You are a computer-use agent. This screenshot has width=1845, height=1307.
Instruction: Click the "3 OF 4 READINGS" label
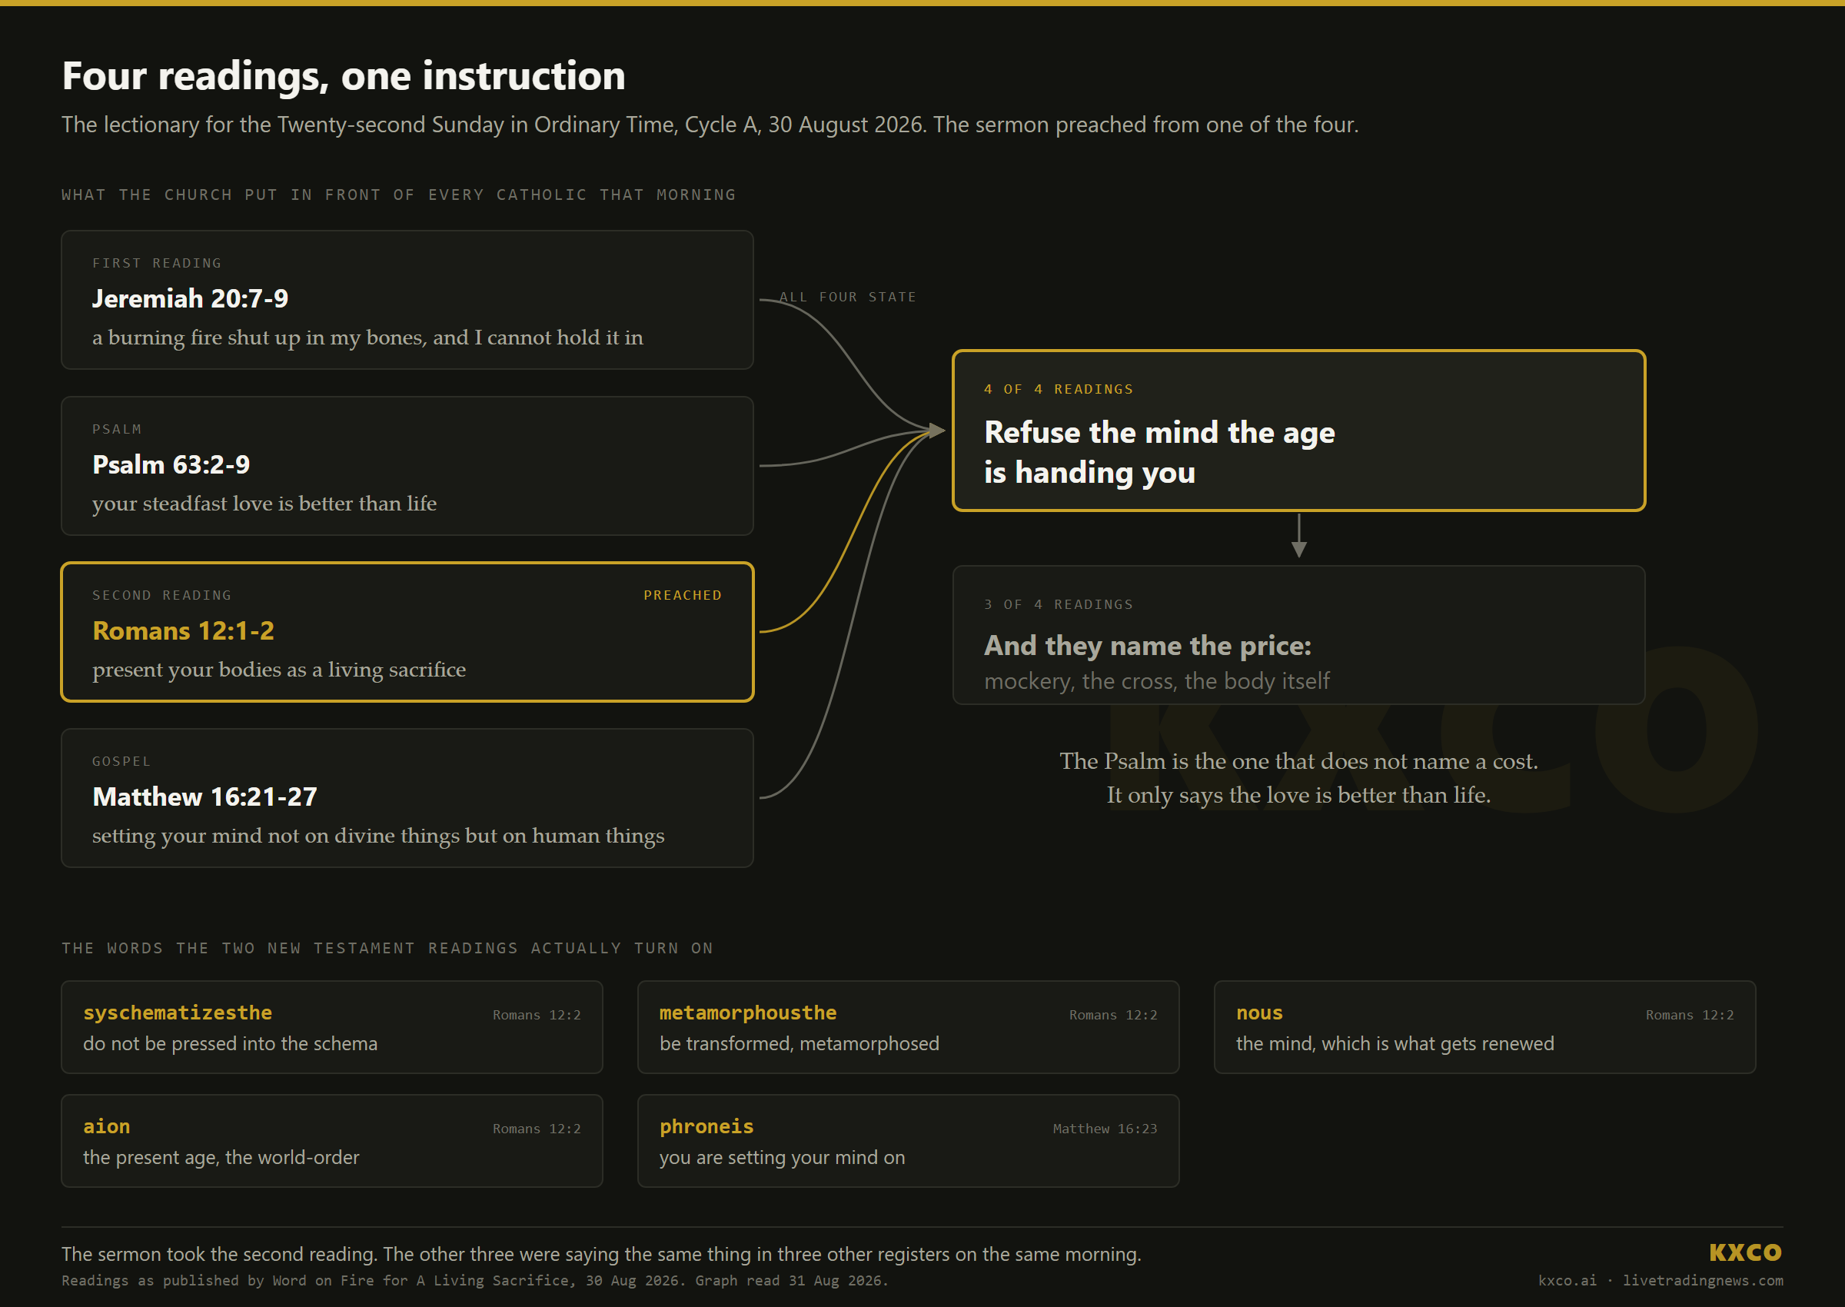click(x=1058, y=604)
